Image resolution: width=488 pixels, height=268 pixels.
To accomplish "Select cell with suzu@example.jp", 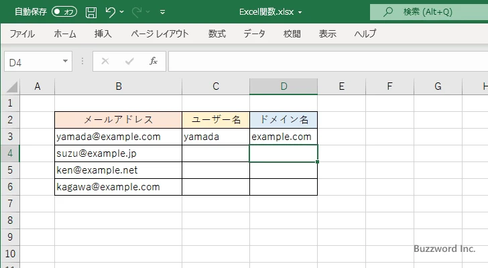I will (118, 153).
